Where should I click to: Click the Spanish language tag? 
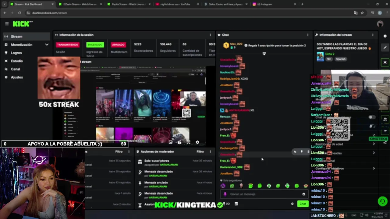(x=340, y=59)
